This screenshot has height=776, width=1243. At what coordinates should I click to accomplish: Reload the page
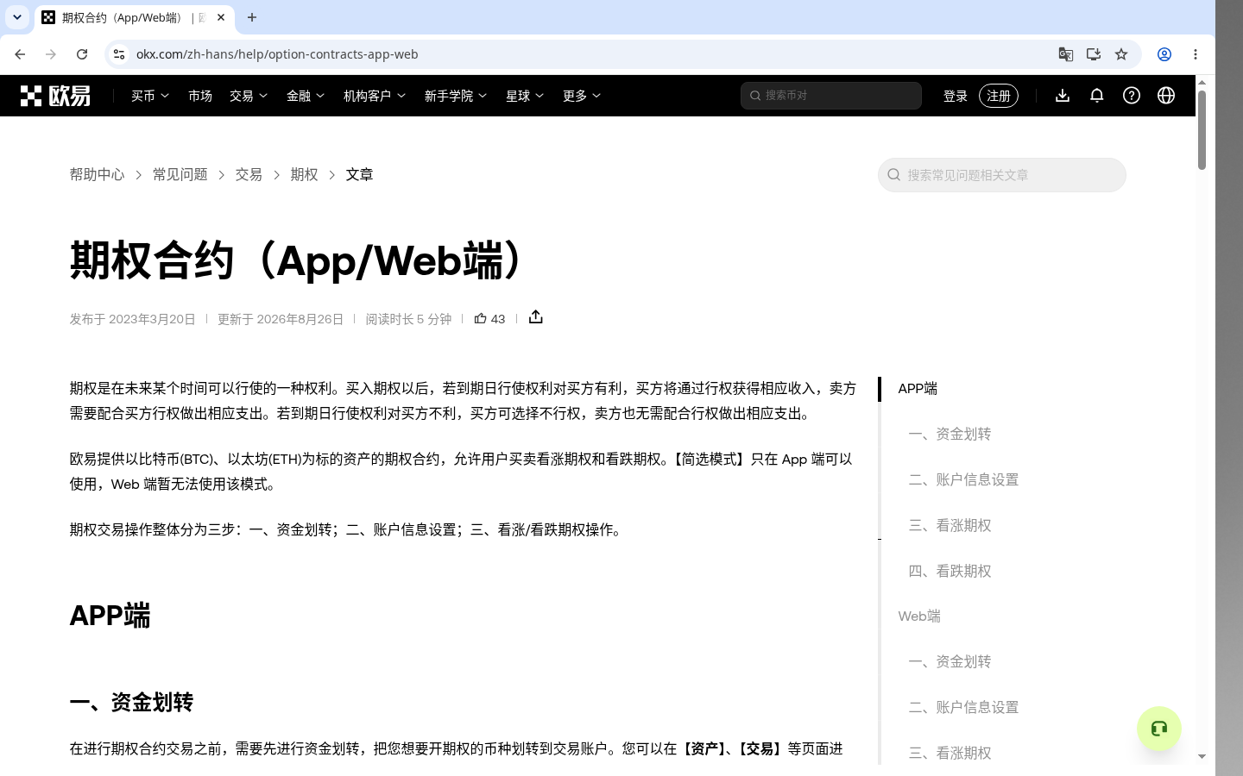tap(82, 54)
